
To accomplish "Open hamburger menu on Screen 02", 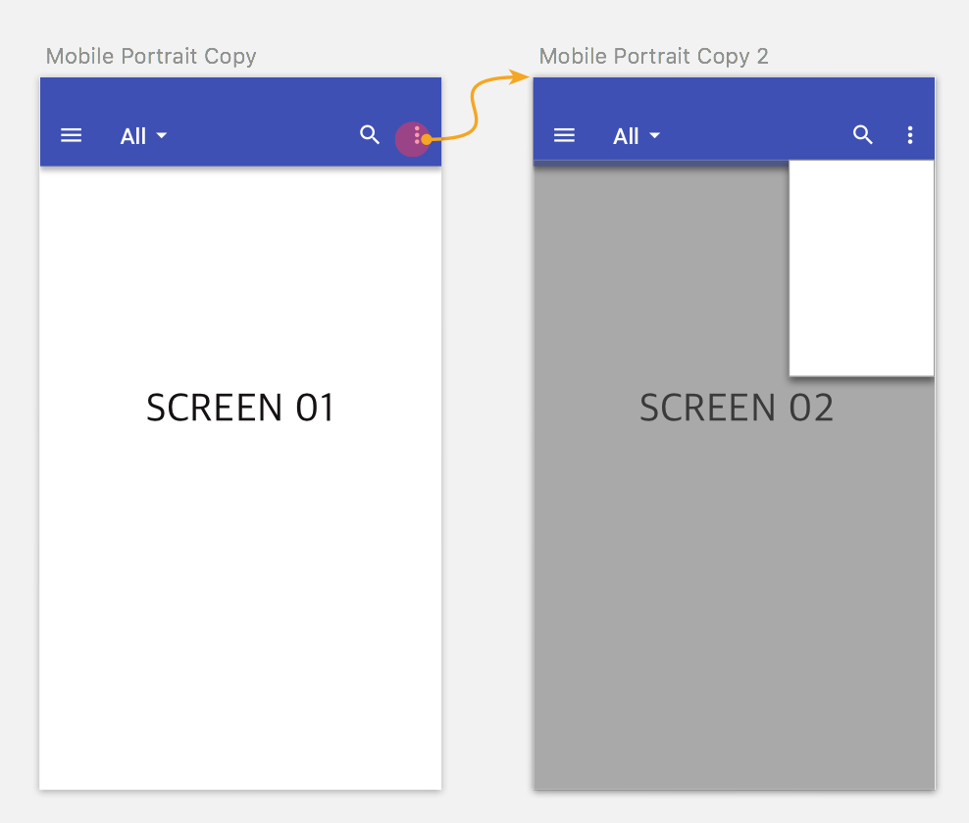I will (x=564, y=135).
